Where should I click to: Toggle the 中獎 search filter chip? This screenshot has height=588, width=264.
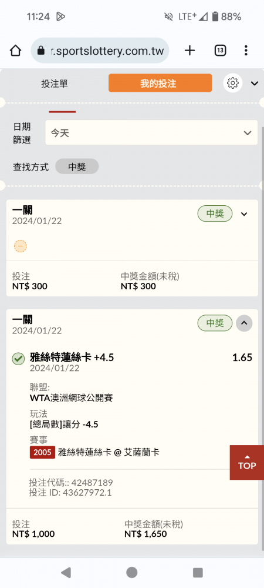[77, 166]
